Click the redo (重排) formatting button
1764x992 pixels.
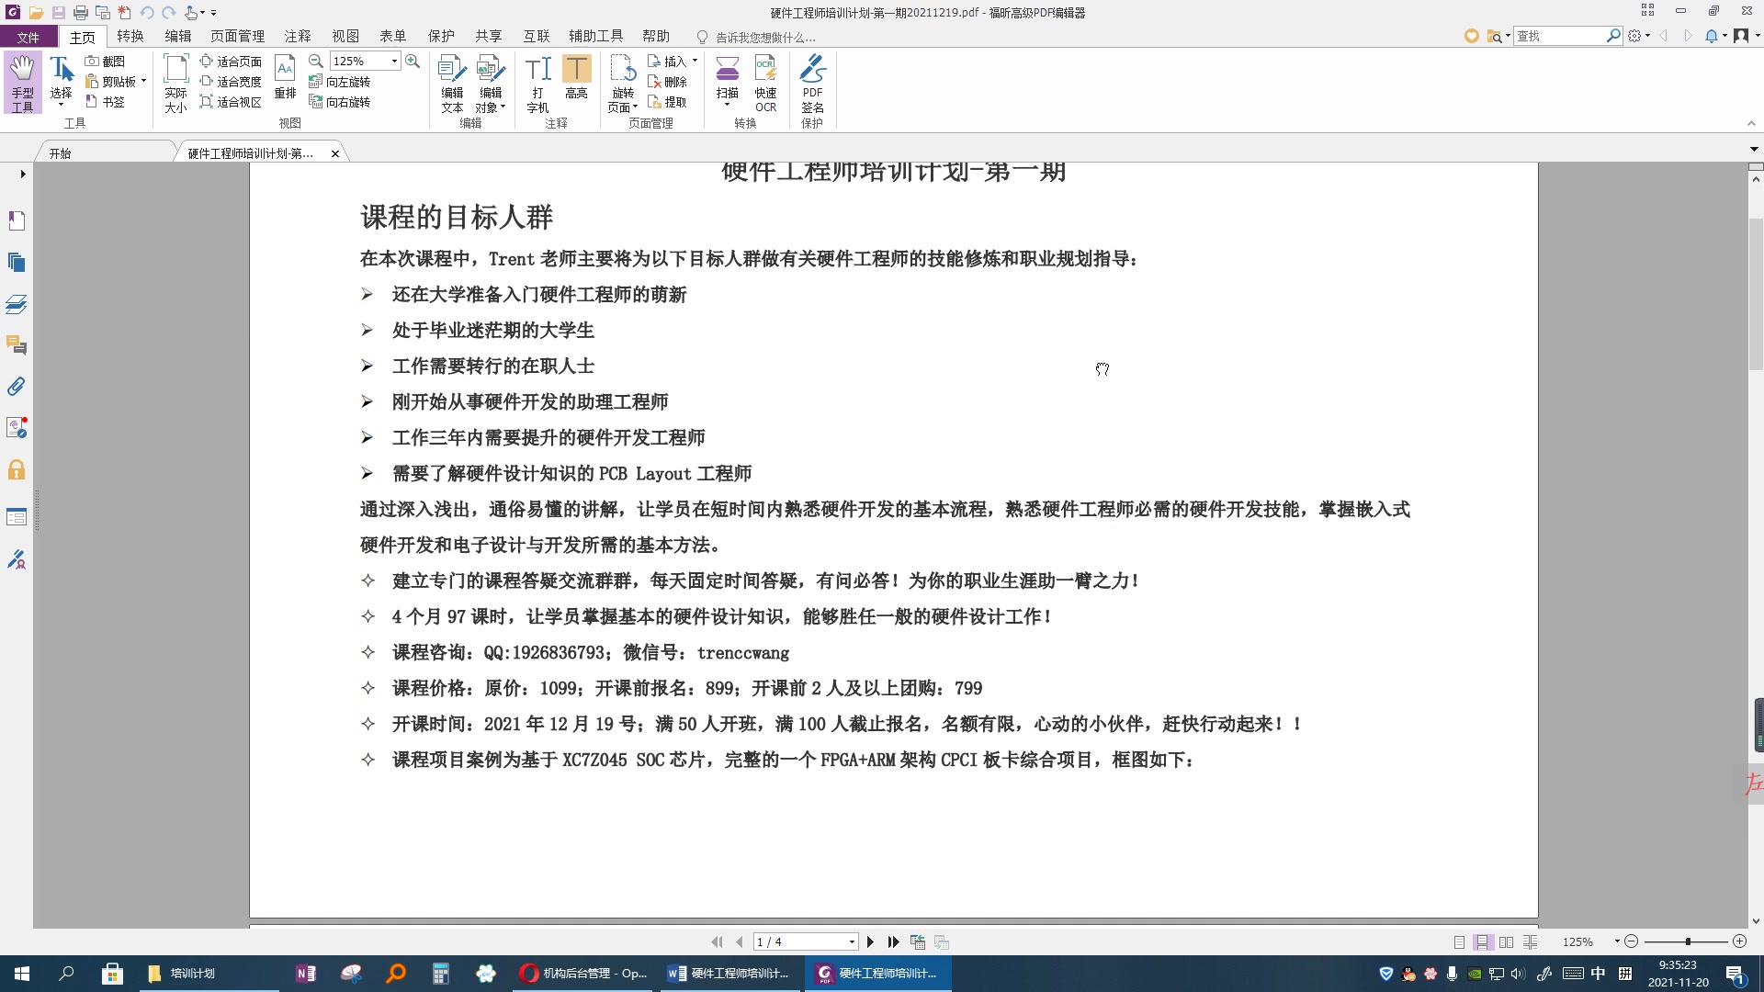click(x=284, y=83)
